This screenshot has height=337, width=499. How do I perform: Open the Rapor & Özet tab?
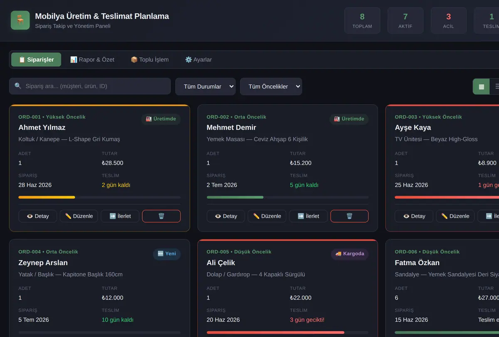click(x=92, y=59)
